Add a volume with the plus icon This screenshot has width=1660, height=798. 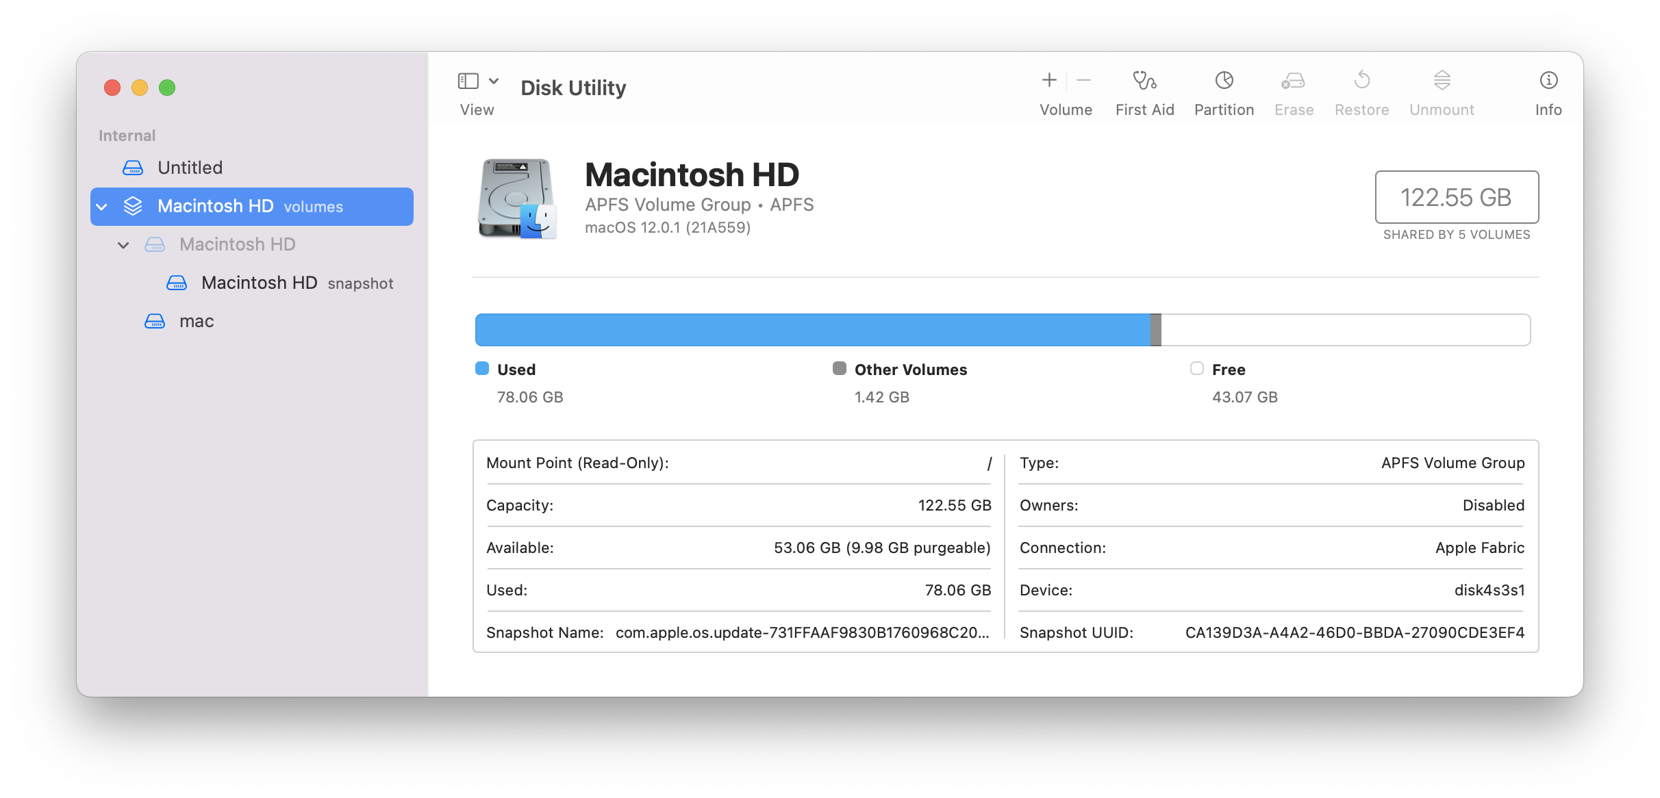pyautogui.click(x=1048, y=81)
